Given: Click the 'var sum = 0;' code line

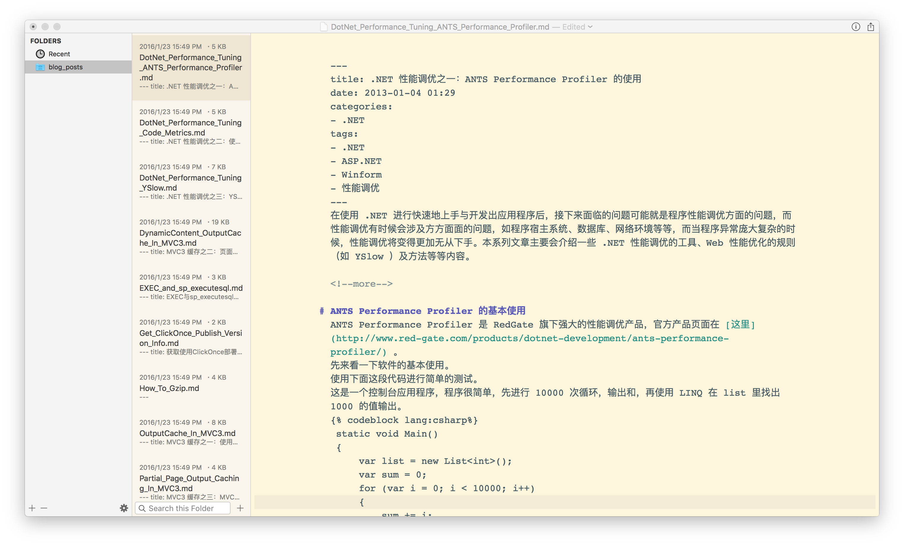Looking at the screenshot, I should pyautogui.click(x=393, y=475).
